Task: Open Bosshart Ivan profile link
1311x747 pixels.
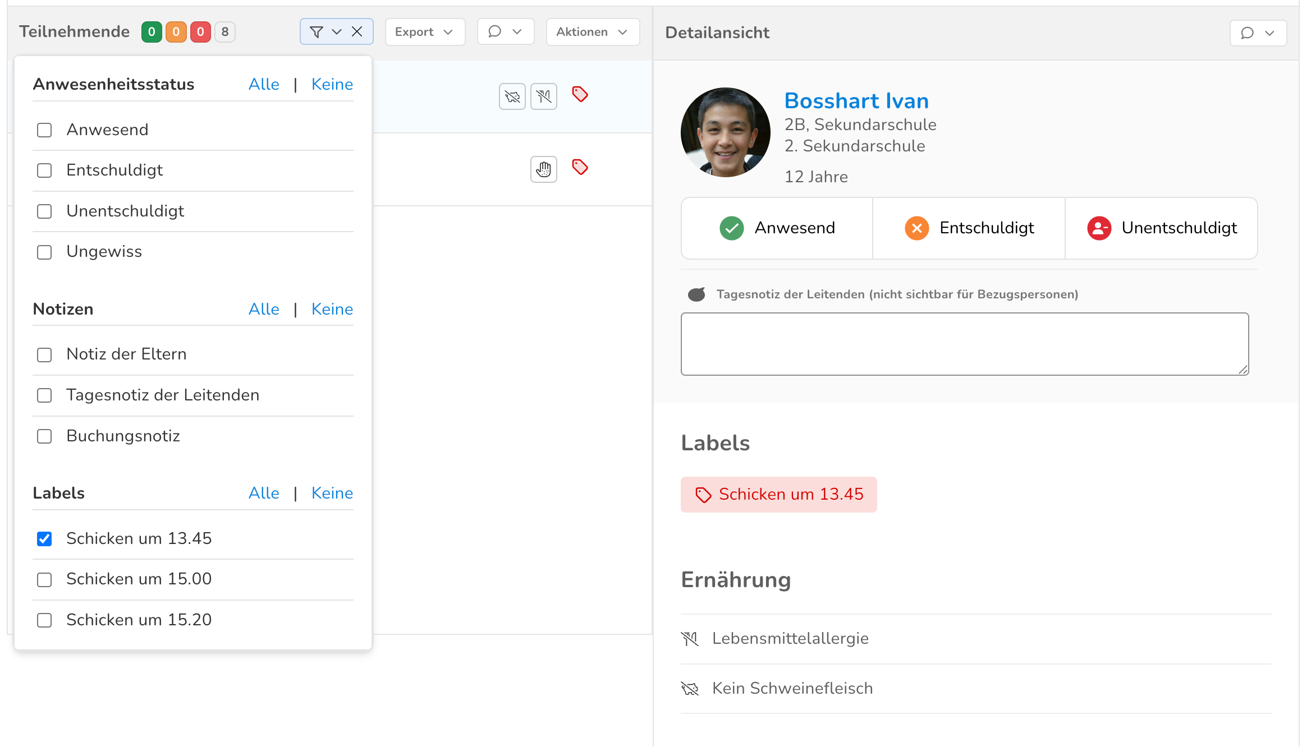Action: [x=856, y=101]
